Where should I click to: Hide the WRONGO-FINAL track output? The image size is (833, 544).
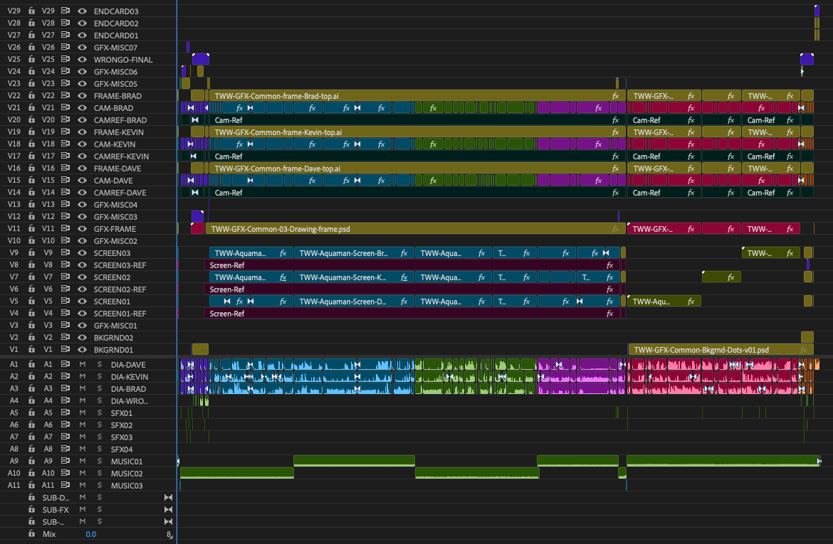82,60
